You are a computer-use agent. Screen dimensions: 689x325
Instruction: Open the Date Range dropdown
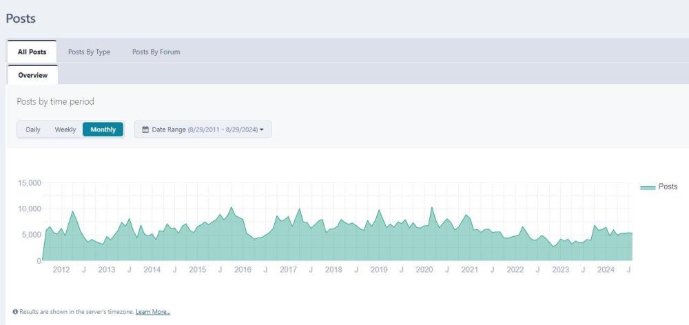click(203, 129)
